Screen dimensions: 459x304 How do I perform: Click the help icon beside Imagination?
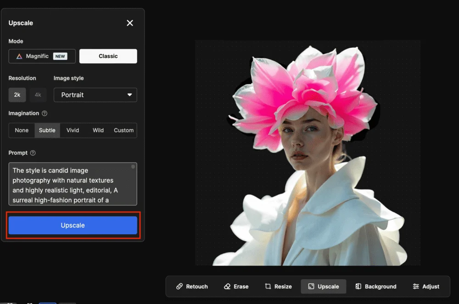click(45, 113)
